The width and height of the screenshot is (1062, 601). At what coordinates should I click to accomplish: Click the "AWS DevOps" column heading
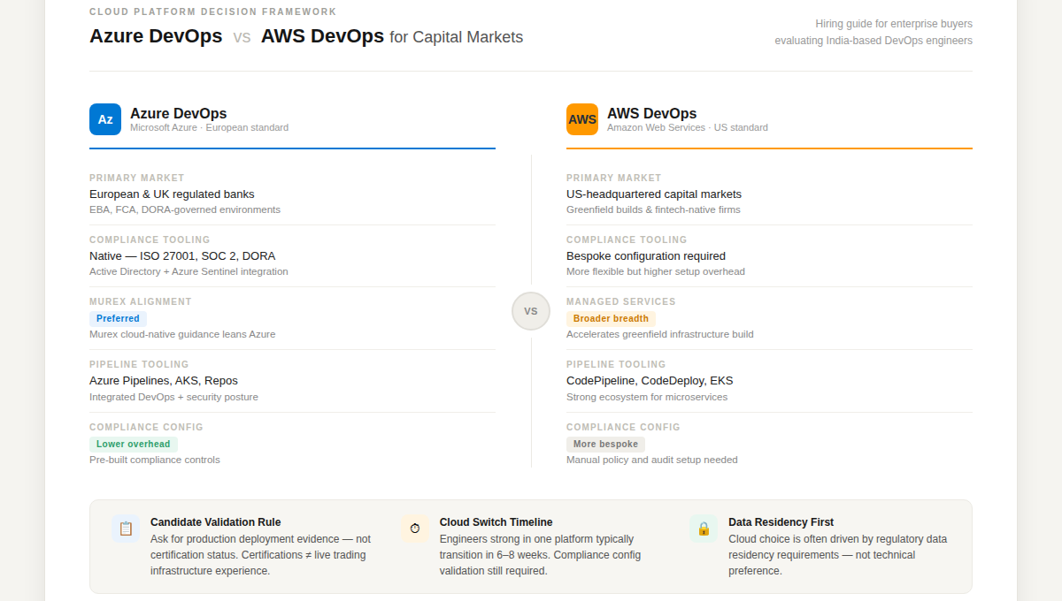pos(652,113)
